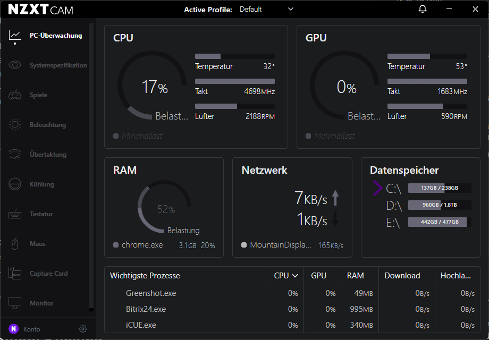Viewport: 489px width, 340px height.
Task: Click the settings gear next to Konto
Action: tap(82, 329)
